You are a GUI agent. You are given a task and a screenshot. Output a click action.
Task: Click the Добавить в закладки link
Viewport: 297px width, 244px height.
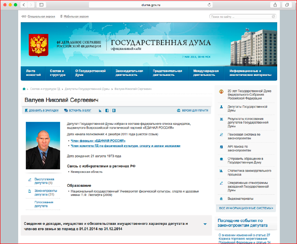[x=44, y=111]
